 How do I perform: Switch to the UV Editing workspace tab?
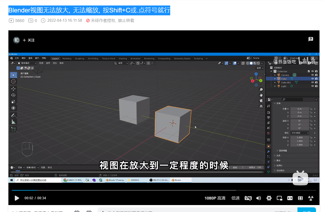coord(93,58)
